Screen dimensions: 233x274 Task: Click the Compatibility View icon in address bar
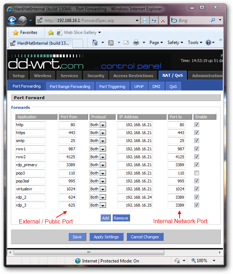[145, 21]
